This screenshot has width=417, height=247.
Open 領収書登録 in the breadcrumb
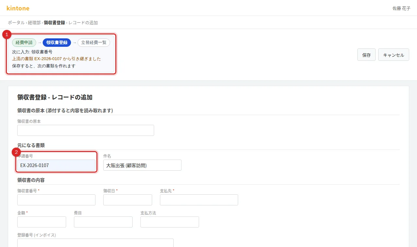pyautogui.click(x=54, y=23)
